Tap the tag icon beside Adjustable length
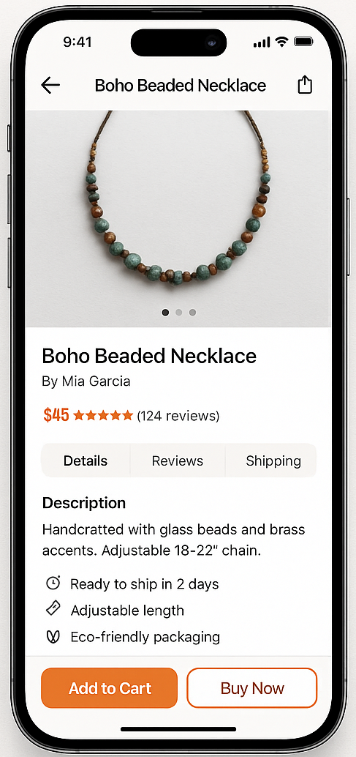 (x=53, y=609)
